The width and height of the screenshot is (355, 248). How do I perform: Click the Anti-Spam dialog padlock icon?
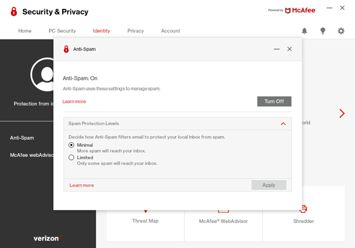click(66, 49)
